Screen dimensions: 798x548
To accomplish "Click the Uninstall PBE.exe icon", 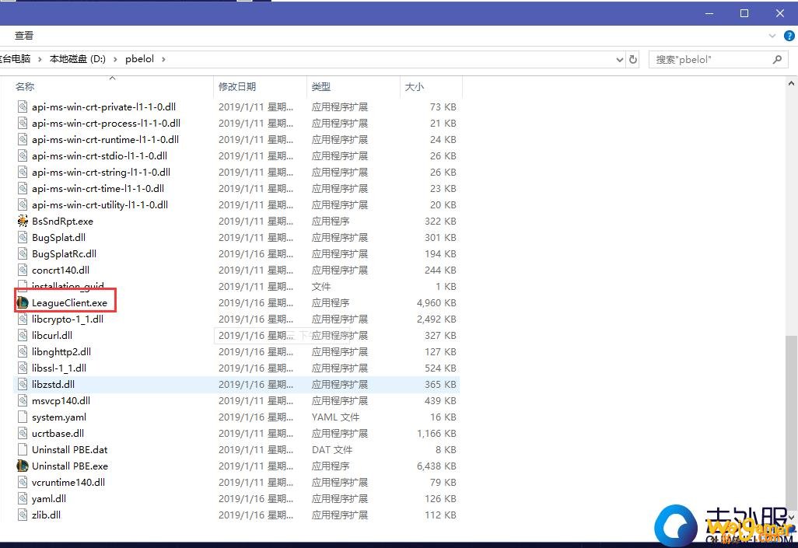I will coord(23,466).
